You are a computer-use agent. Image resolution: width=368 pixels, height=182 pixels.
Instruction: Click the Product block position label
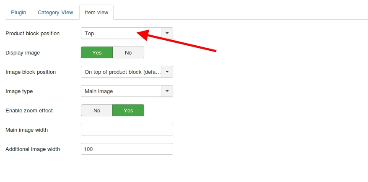pyautogui.click(x=32, y=34)
